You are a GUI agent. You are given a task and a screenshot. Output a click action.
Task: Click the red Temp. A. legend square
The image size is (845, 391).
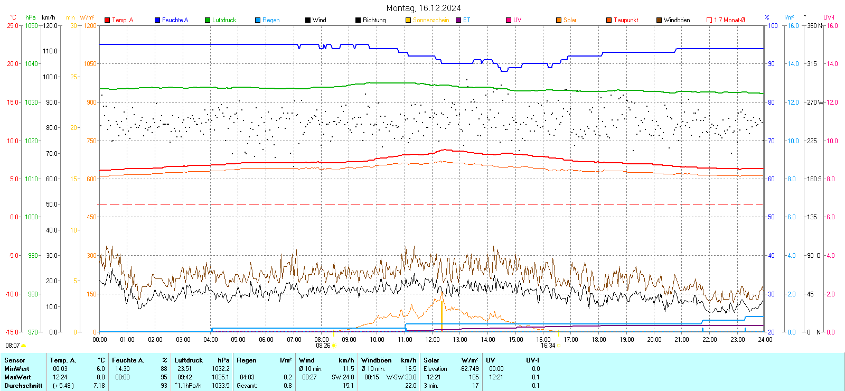107,20
